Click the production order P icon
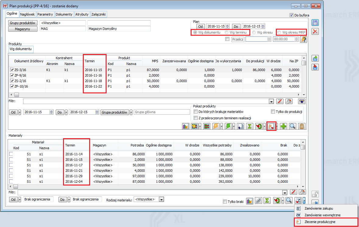This screenshot has height=227, width=359. click(271, 126)
